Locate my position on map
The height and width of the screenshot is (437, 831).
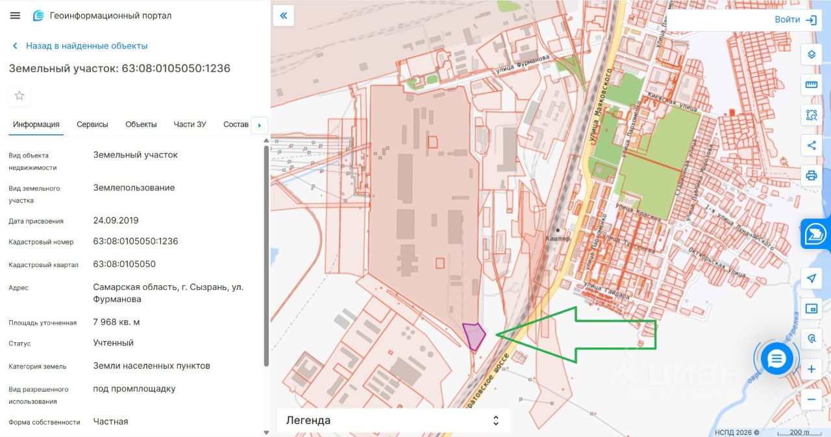click(x=811, y=279)
